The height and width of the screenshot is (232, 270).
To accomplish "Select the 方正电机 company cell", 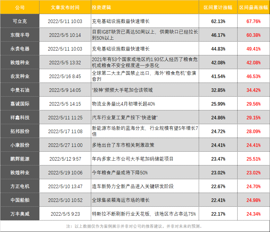I will coord(20,186).
